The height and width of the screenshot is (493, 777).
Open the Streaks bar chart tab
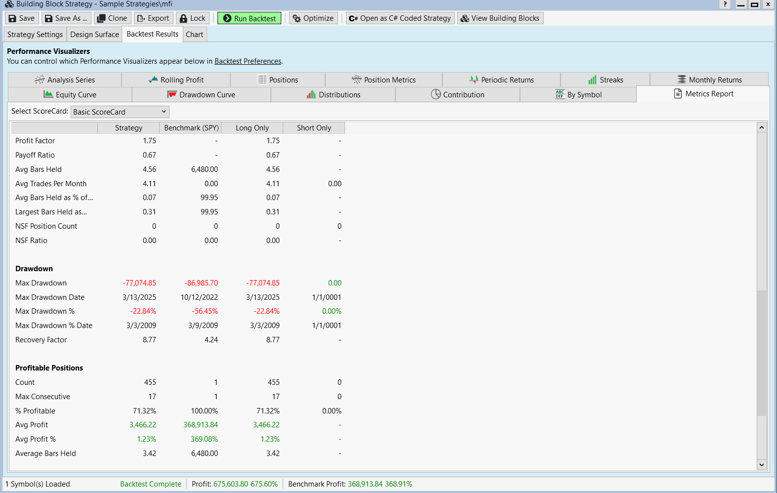click(605, 80)
